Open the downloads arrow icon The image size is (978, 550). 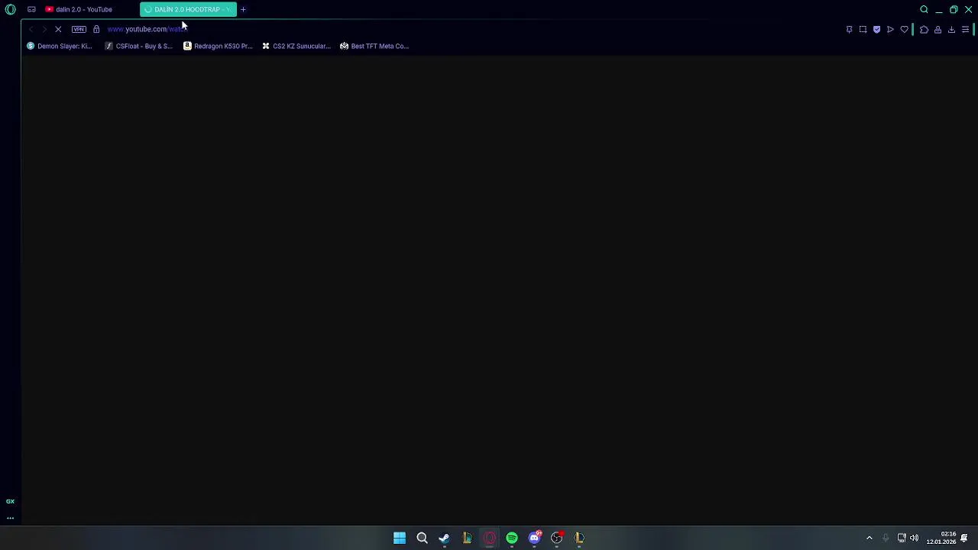951,29
